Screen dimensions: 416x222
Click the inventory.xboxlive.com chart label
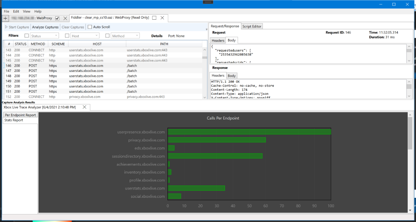(x=144, y=172)
